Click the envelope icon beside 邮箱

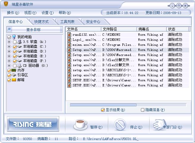tap(14, 80)
